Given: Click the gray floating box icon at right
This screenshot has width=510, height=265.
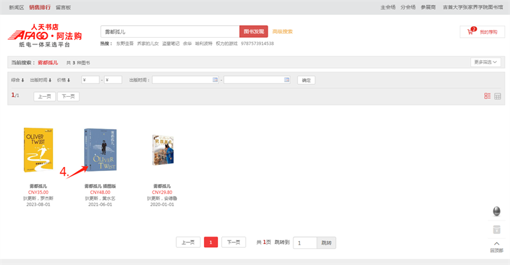Looking at the screenshot, I should tap(497, 229).
